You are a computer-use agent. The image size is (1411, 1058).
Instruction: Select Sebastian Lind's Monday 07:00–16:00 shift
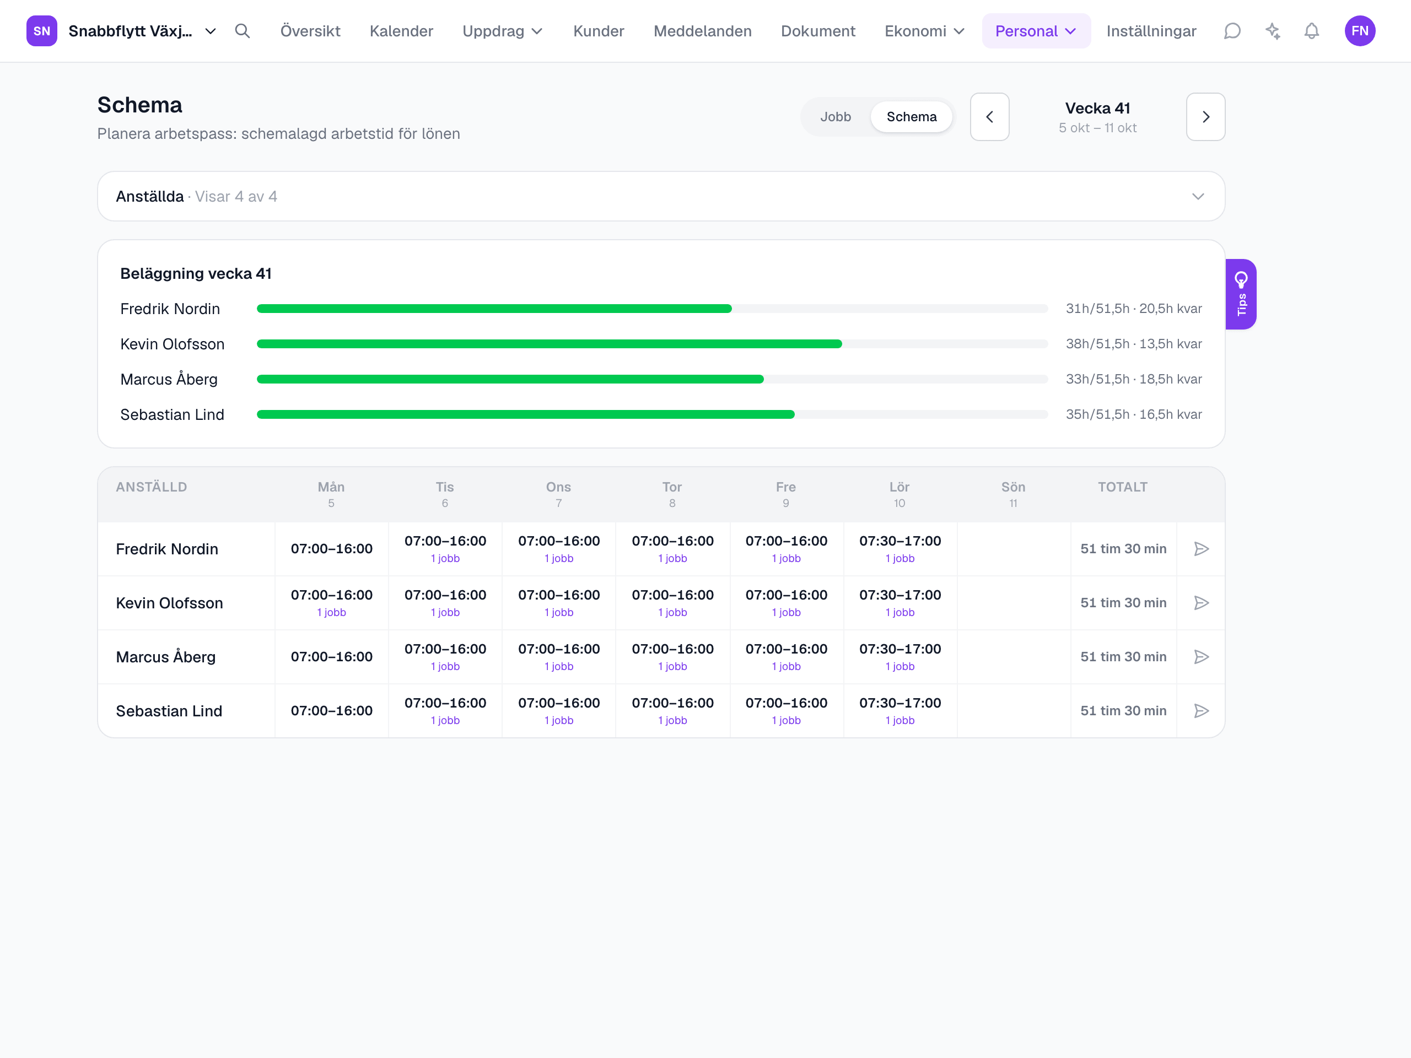click(x=331, y=710)
